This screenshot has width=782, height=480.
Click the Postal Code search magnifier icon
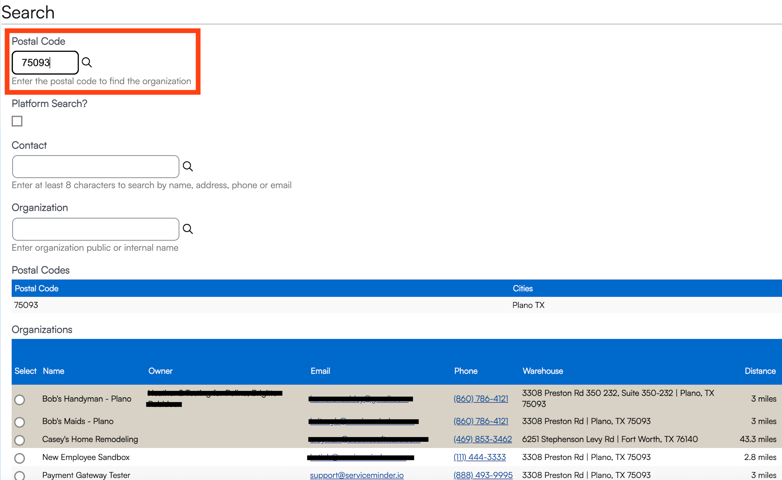[87, 62]
